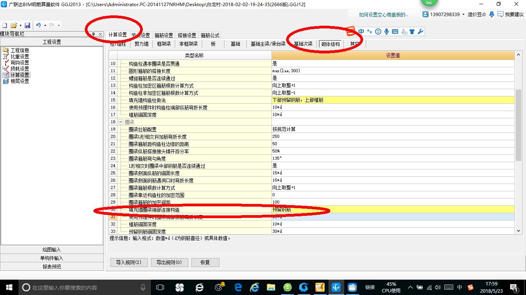Click the Sogou IME skin shirt icon
The height and width of the screenshot is (295, 526).
tap(412, 31)
